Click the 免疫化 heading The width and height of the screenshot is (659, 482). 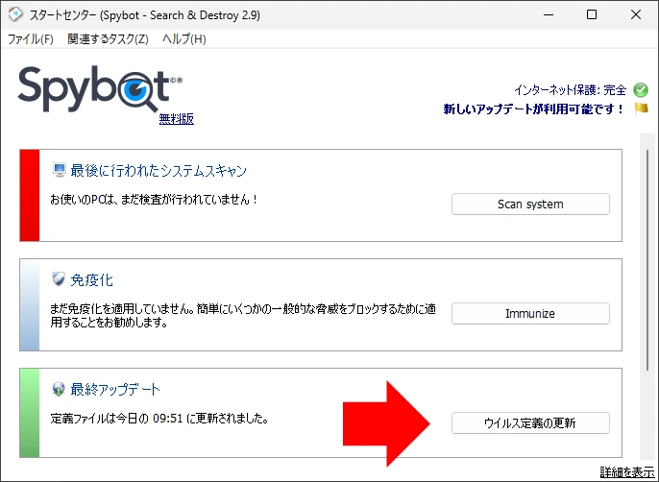pos(91,279)
